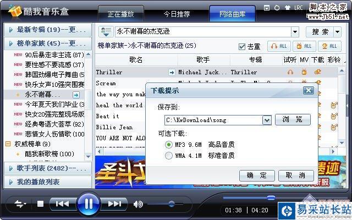Click left scroll arrow of song list

click(99, 152)
